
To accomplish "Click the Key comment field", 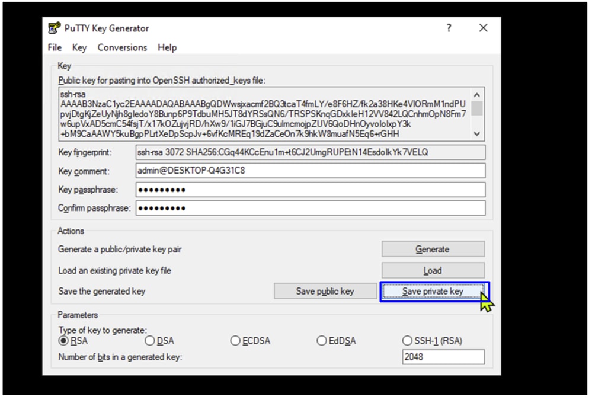I will coord(311,171).
